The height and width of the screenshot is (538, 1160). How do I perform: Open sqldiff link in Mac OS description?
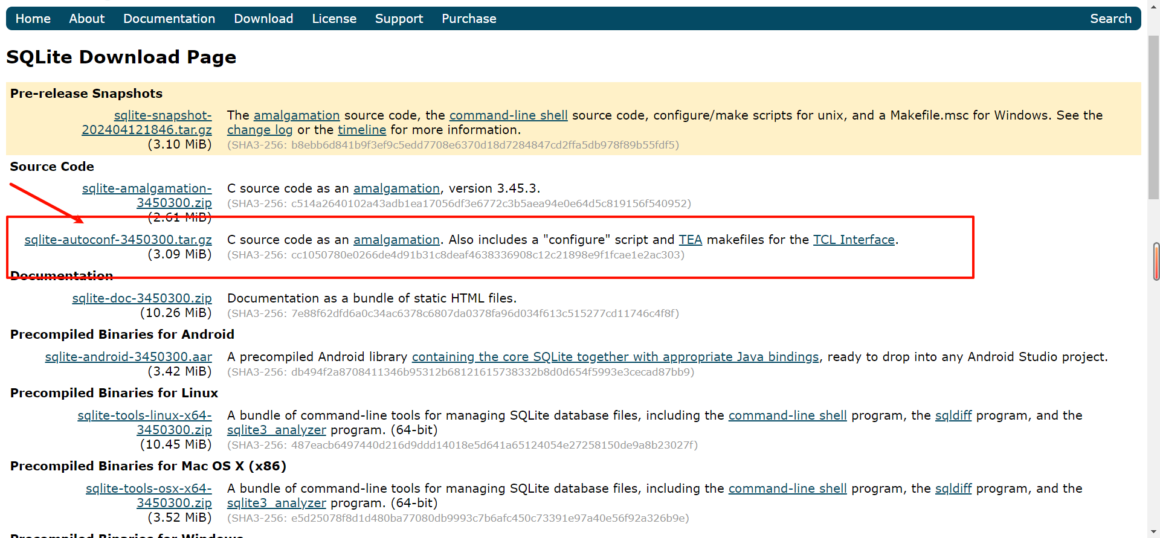click(x=953, y=488)
